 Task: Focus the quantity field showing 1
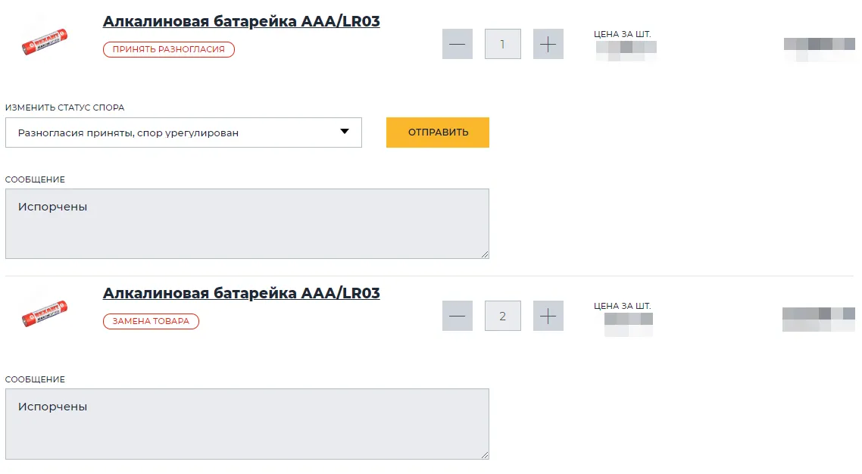pyautogui.click(x=503, y=44)
